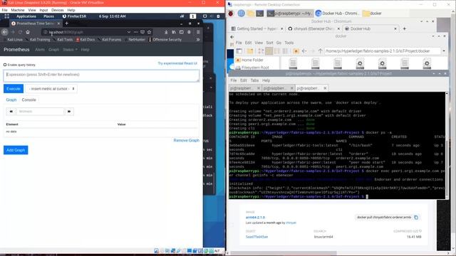456x256 pixels.
Task: Open VirtualBox Devices menu
Action: tap(57, 10)
